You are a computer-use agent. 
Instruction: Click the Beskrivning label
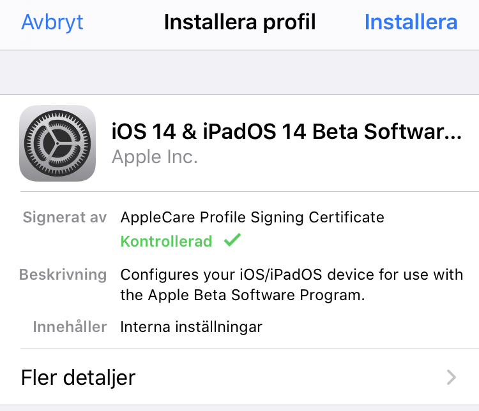63,275
